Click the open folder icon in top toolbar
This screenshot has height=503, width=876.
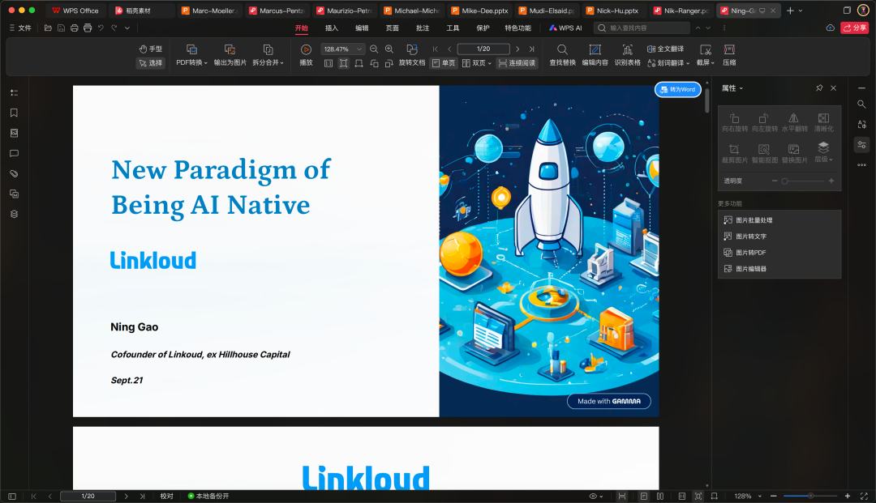[48, 28]
